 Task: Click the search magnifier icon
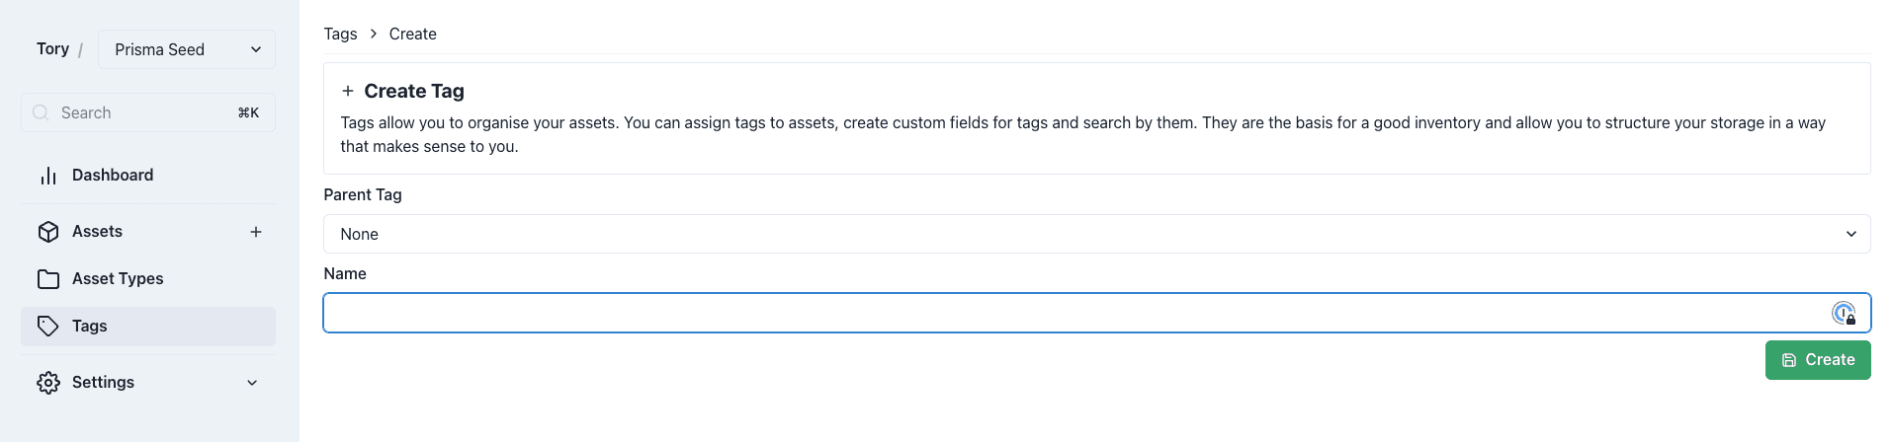pos(41,112)
